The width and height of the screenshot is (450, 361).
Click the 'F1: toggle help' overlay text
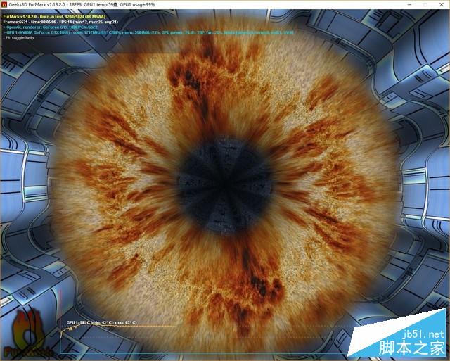pos(23,37)
